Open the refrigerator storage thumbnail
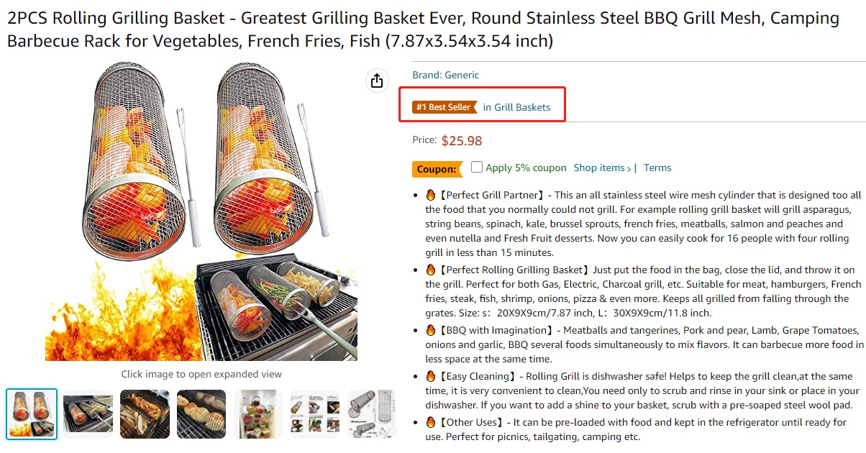 click(258, 413)
